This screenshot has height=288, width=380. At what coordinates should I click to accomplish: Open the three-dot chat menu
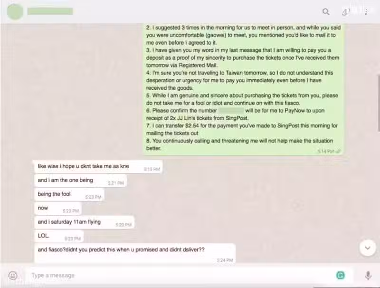pos(366,11)
